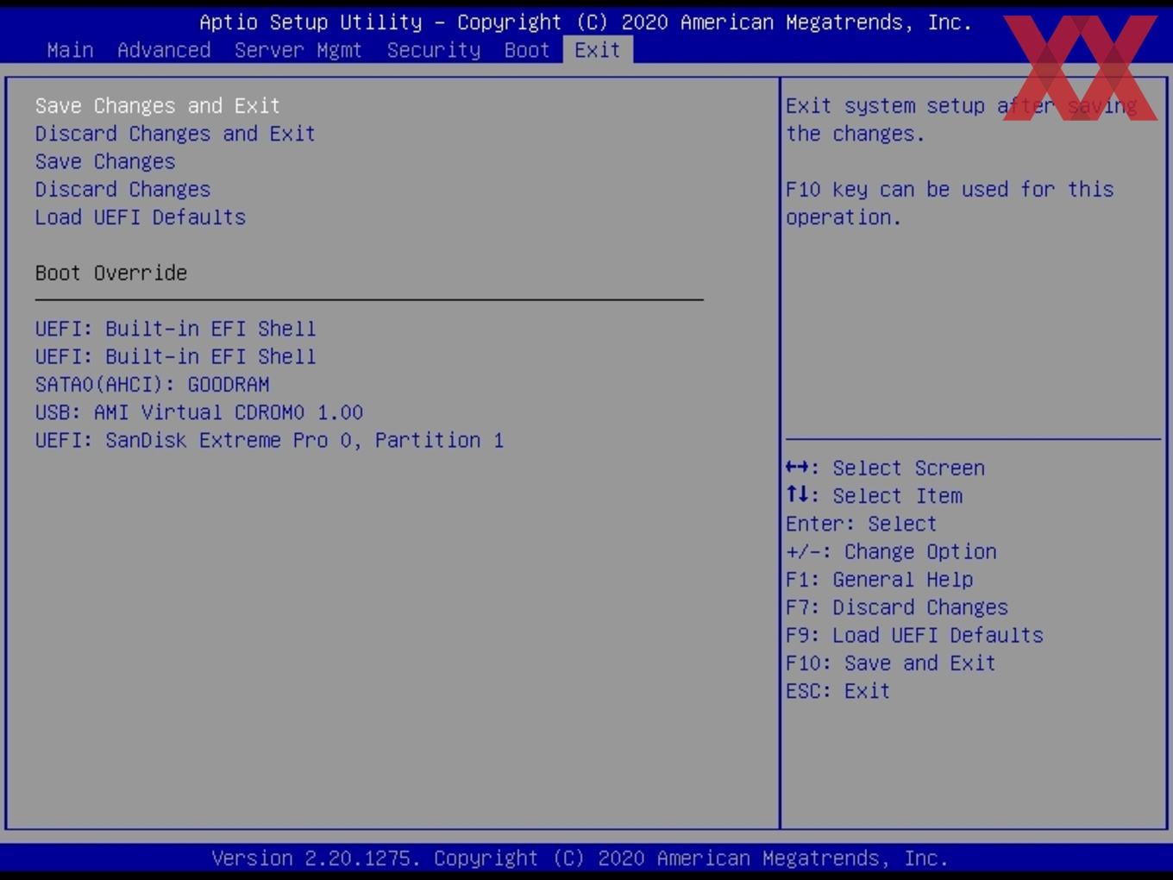Screen dimensions: 1173x880
Task: Go to the Security tab
Action: 434,50
